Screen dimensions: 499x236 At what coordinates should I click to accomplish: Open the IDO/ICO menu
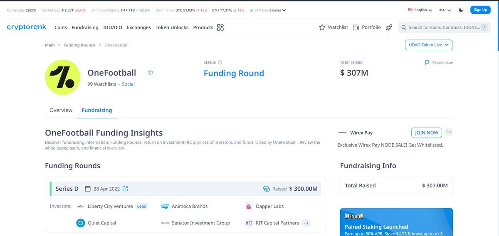click(x=113, y=27)
